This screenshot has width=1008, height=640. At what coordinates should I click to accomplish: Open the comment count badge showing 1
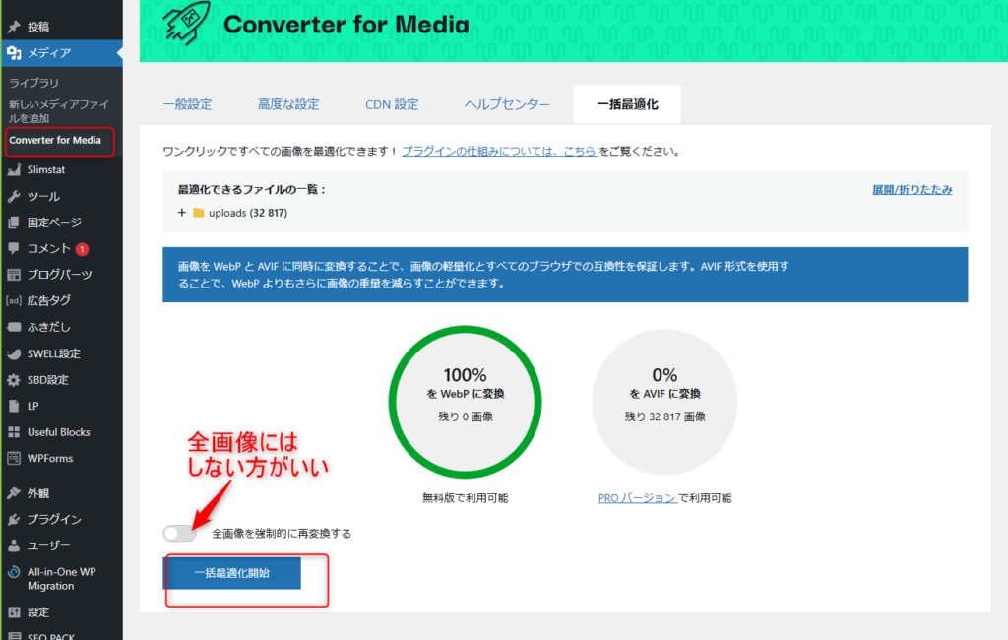coord(82,249)
